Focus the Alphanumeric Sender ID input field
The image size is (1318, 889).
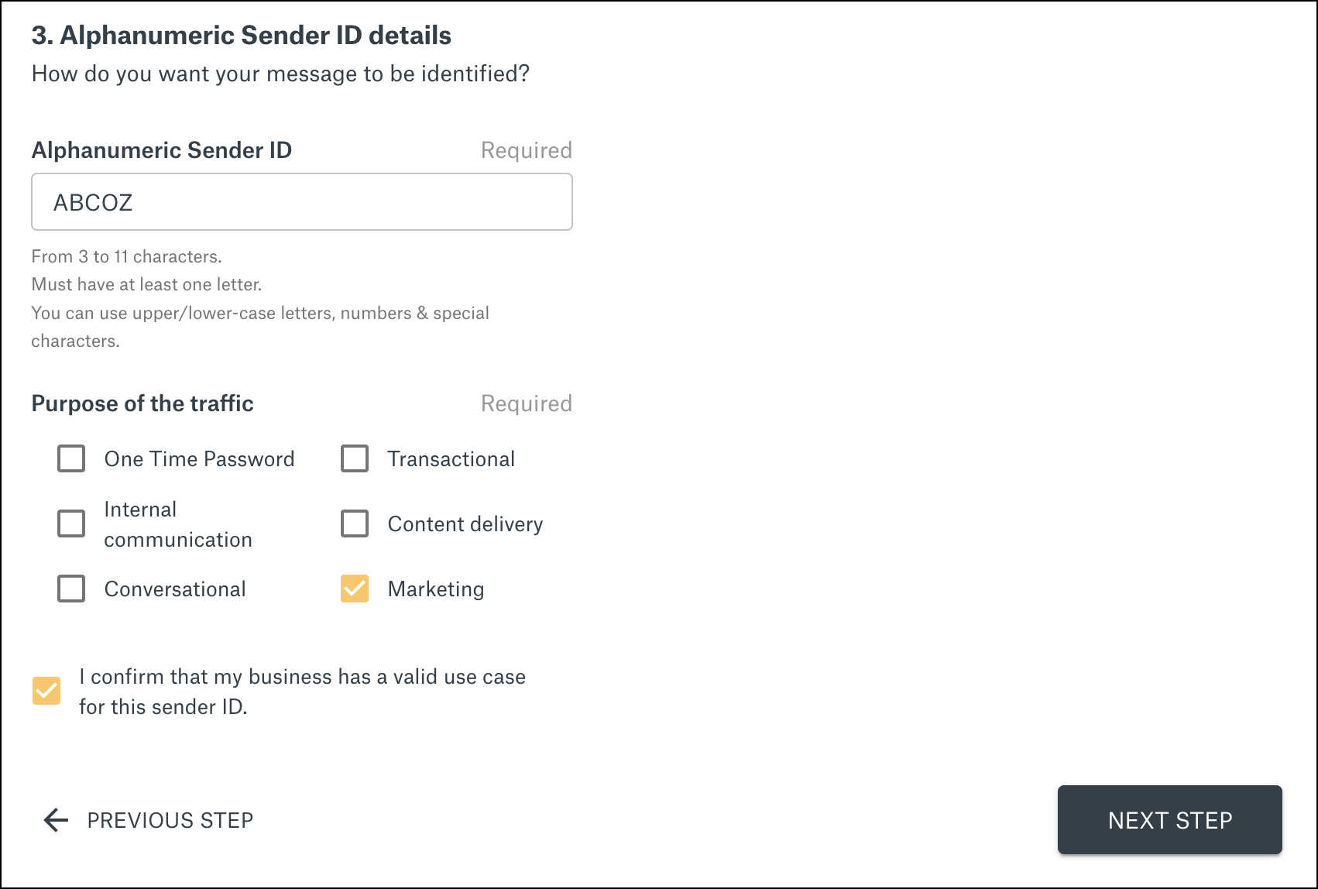(x=302, y=202)
